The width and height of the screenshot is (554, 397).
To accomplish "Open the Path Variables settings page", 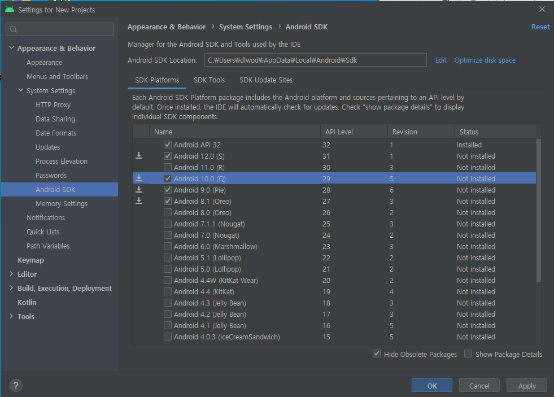I will tap(48, 246).
